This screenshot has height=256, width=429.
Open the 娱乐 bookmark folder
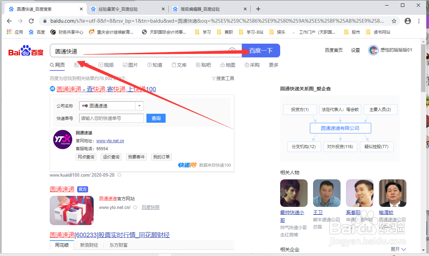pos(277,32)
